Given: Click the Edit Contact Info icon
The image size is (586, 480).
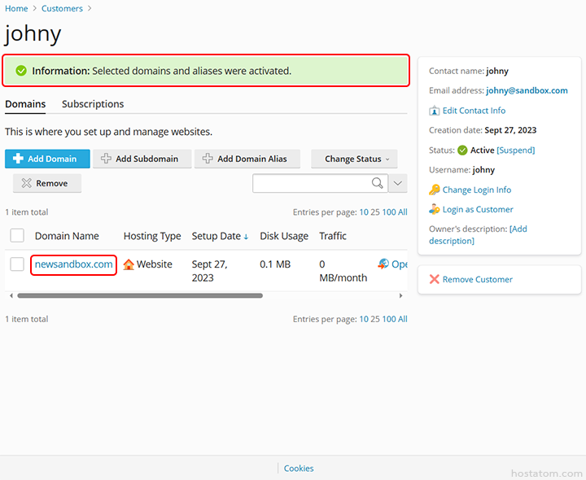Looking at the screenshot, I should point(435,111).
